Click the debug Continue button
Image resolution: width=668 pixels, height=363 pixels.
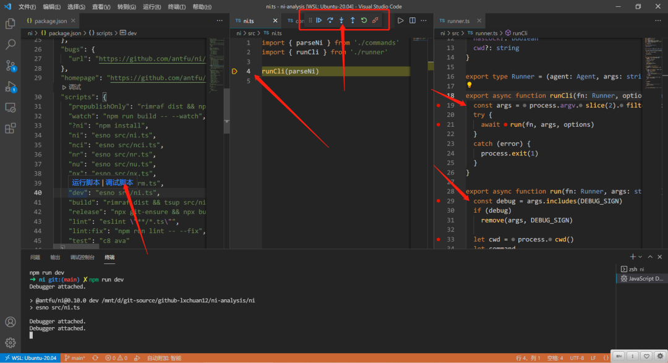coord(319,20)
